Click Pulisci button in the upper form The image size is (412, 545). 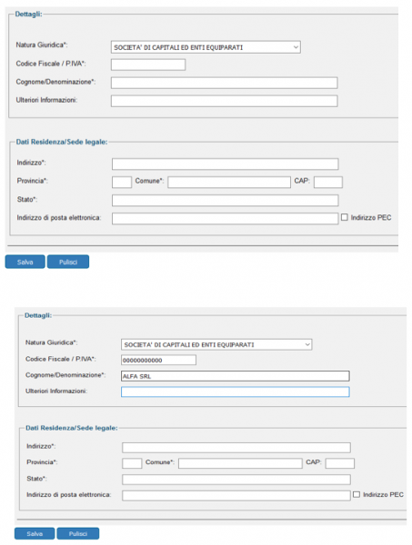pyautogui.click(x=68, y=262)
